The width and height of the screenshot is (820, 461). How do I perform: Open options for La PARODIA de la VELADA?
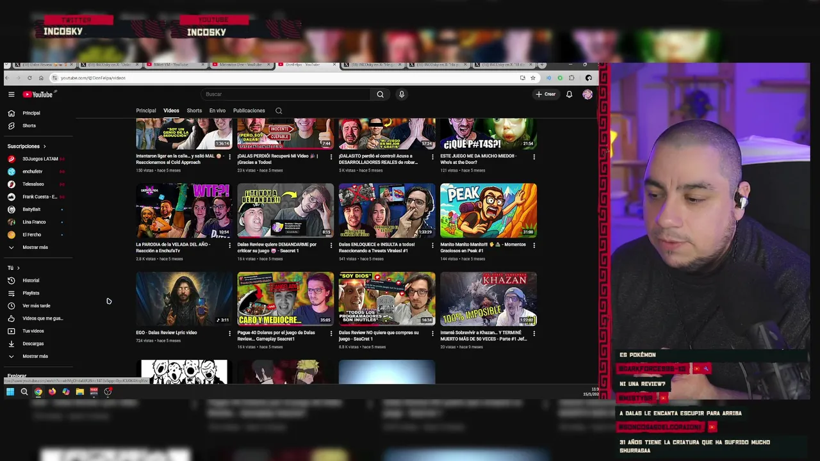229,245
